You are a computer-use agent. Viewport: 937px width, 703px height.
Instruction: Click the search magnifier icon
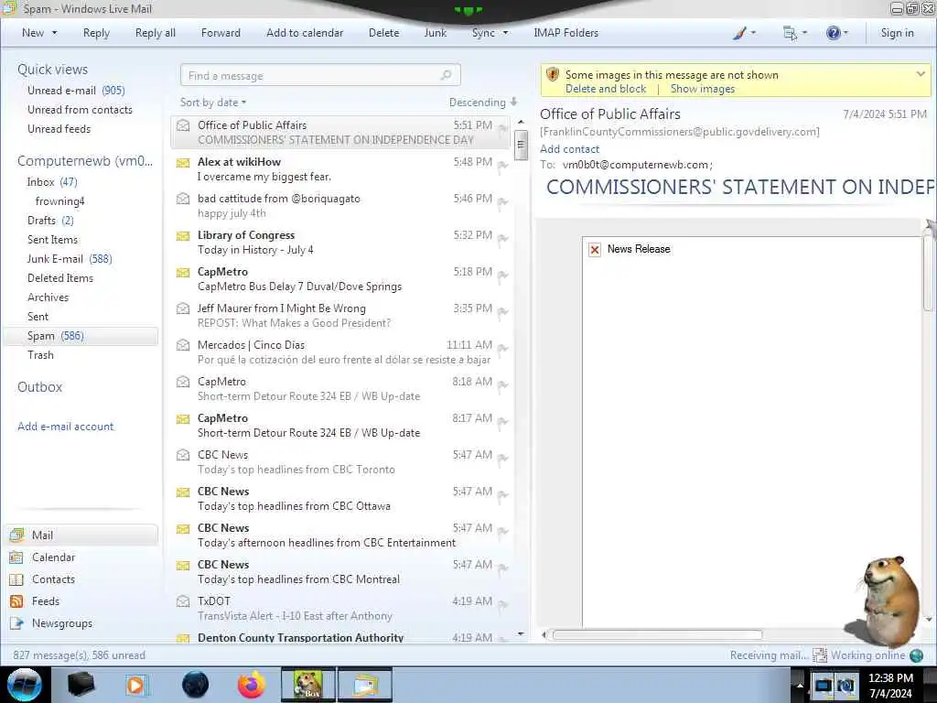(447, 75)
